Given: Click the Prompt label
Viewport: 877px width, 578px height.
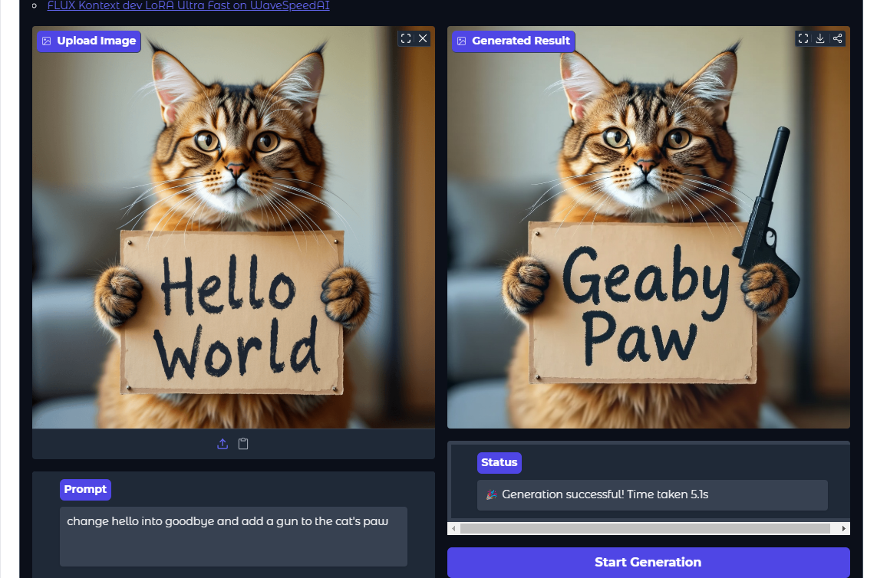Looking at the screenshot, I should [x=86, y=490].
